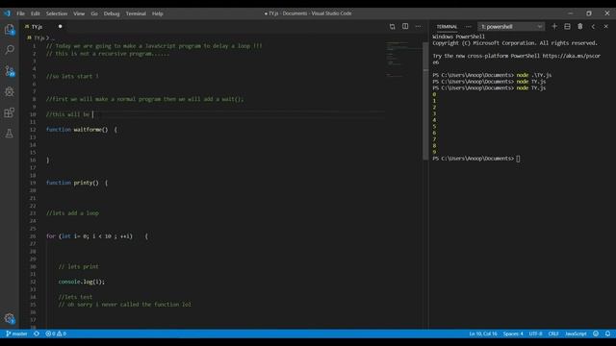Screen dimensions: 616x346
Task: Click the TY.js breadcrumb item
Action: click(x=38, y=38)
